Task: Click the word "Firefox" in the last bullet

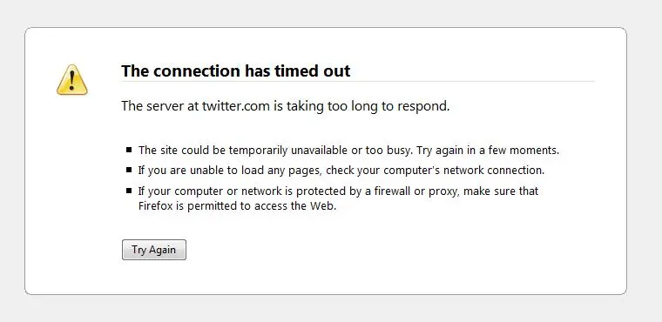Action: tap(152, 206)
